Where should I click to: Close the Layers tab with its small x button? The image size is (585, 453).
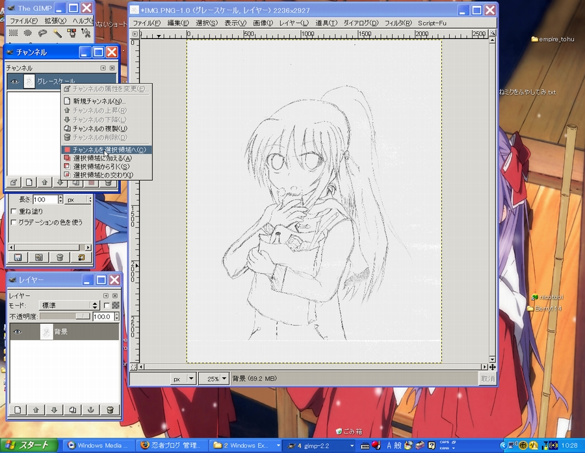(115, 296)
